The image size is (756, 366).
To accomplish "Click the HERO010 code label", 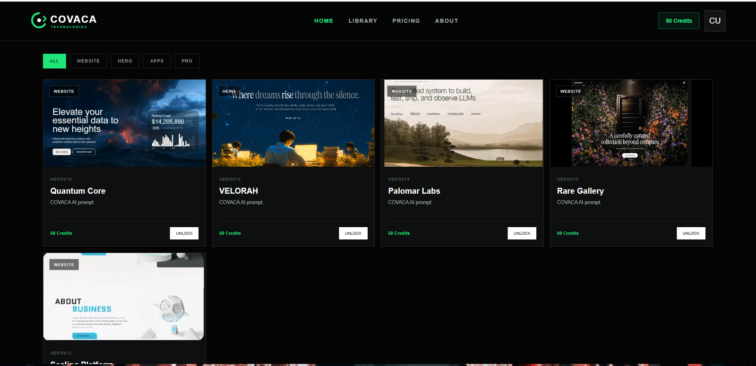I will click(x=230, y=179).
